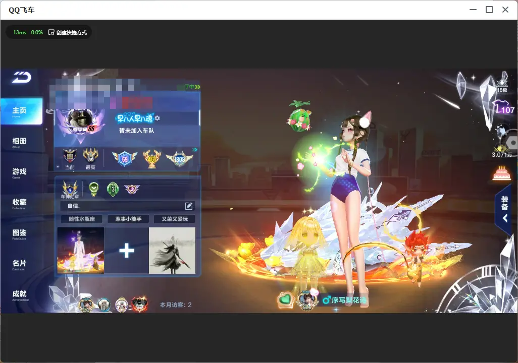The height and width of the screenshot is (363, 518).
Task: Click the partner name 序写梨花诗
Action: (349, 300)
